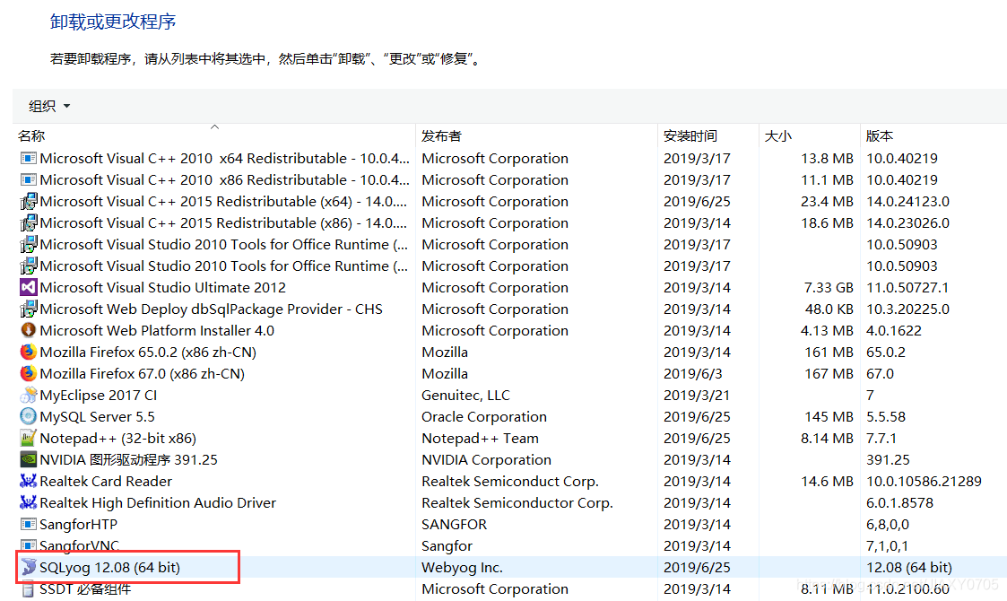1007x601 pixels.
Task: Sort the list by the 安装时间 column header
Action: [x=690, y=135]
